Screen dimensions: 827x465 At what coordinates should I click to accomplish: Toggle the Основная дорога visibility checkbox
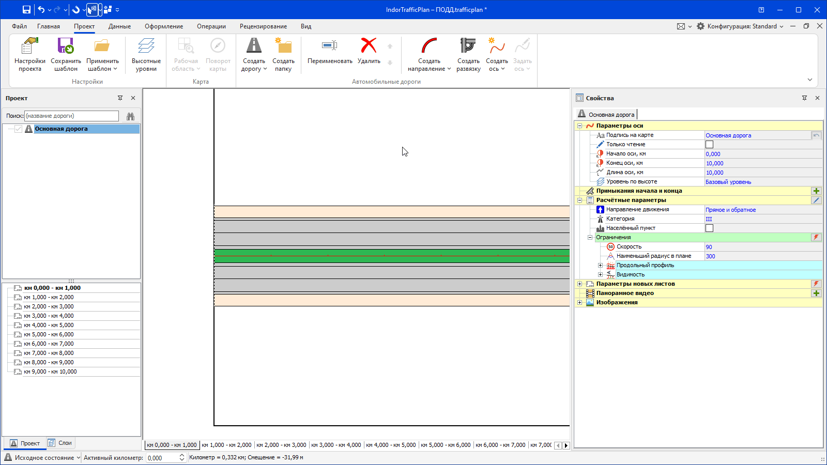point(19,129)
